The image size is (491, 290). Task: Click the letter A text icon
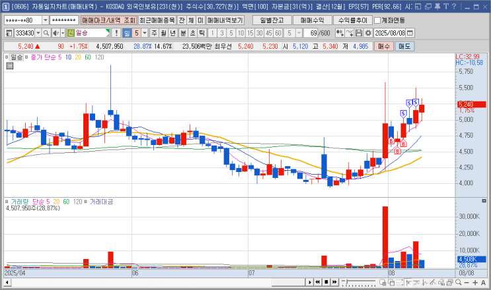click(x=483, y=283)
